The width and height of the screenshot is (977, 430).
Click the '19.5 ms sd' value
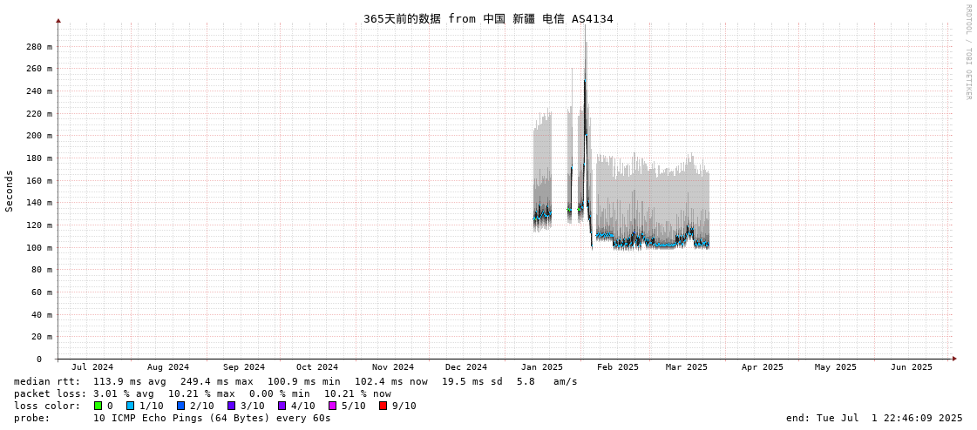pyautogui.click(x=472, y=381)
